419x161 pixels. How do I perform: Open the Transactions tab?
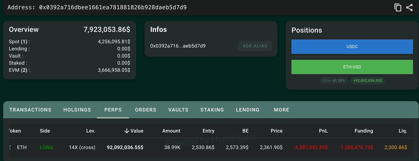[x=30, y=110]
